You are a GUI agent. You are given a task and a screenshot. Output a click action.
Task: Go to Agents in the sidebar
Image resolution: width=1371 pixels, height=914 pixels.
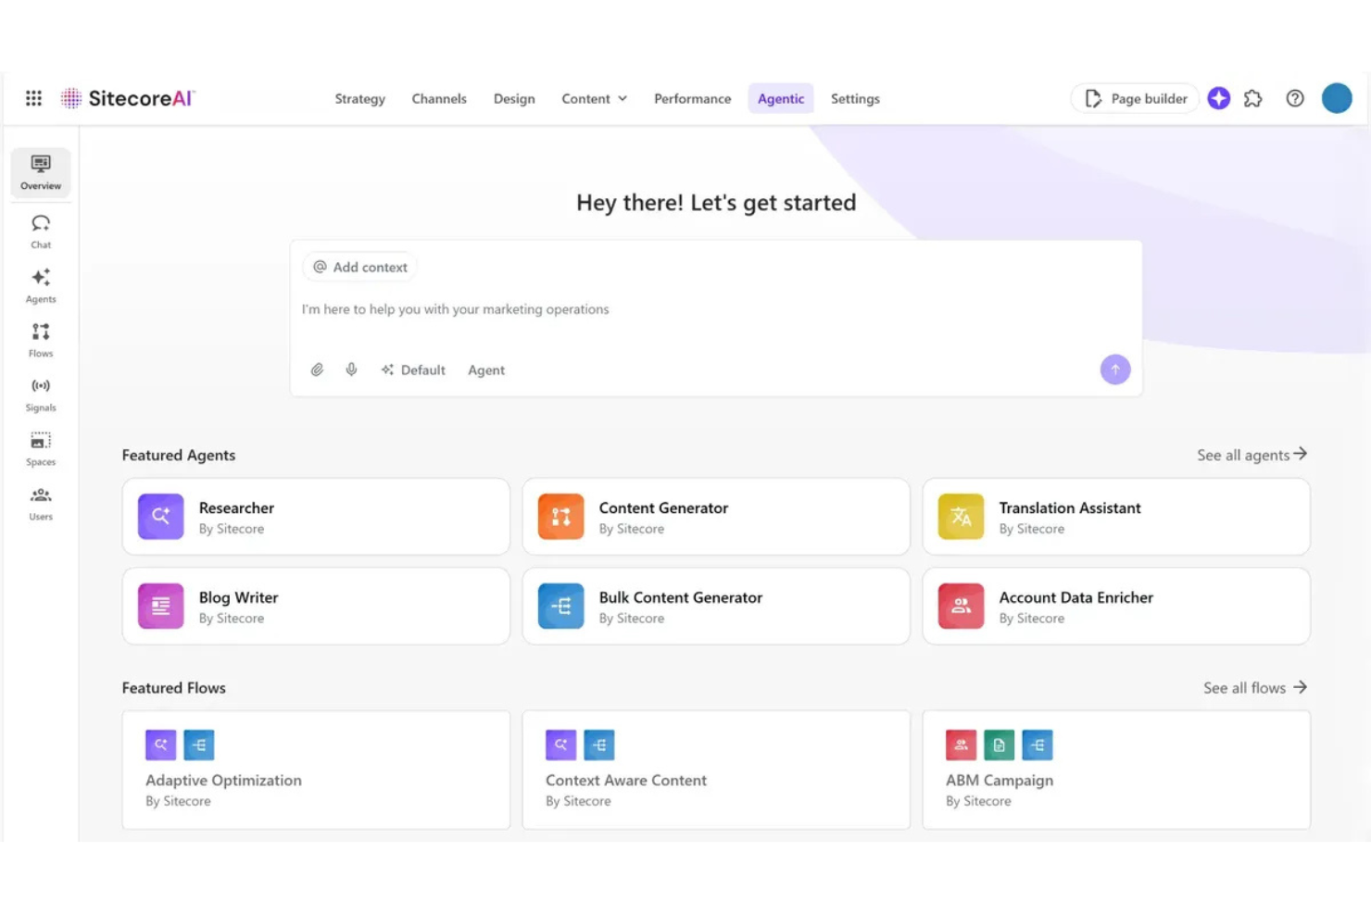41,285
